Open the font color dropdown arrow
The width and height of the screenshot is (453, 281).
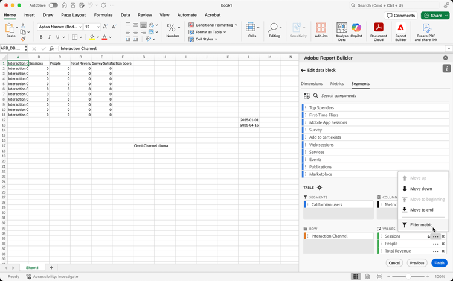[x=110, y=37]
